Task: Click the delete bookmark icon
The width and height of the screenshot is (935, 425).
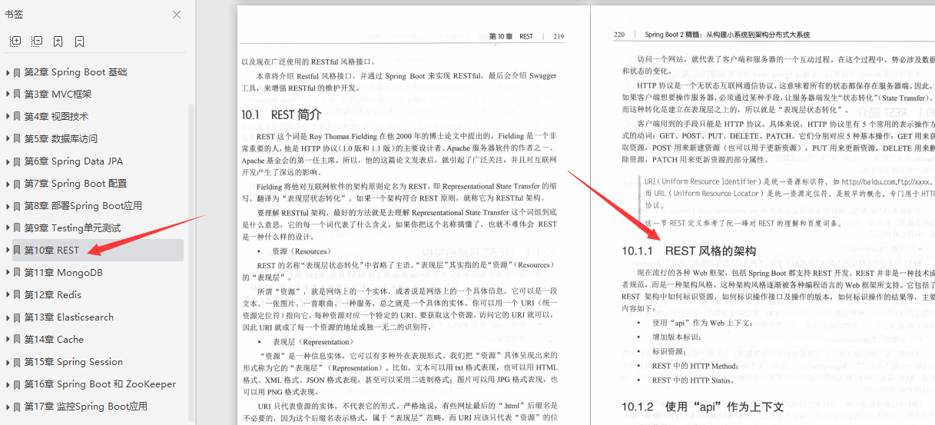Action: click(x=79, y=42)
